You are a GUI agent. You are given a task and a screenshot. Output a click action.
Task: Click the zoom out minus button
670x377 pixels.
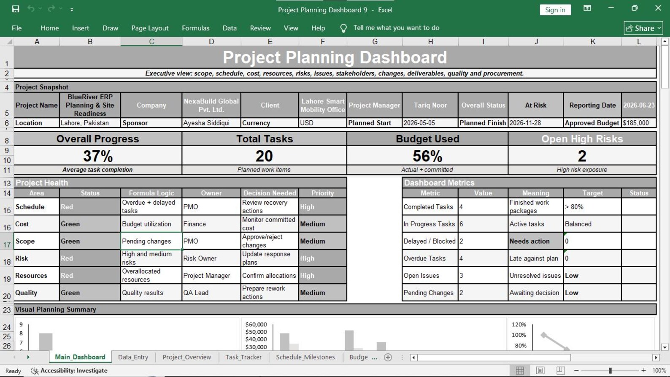576,371
